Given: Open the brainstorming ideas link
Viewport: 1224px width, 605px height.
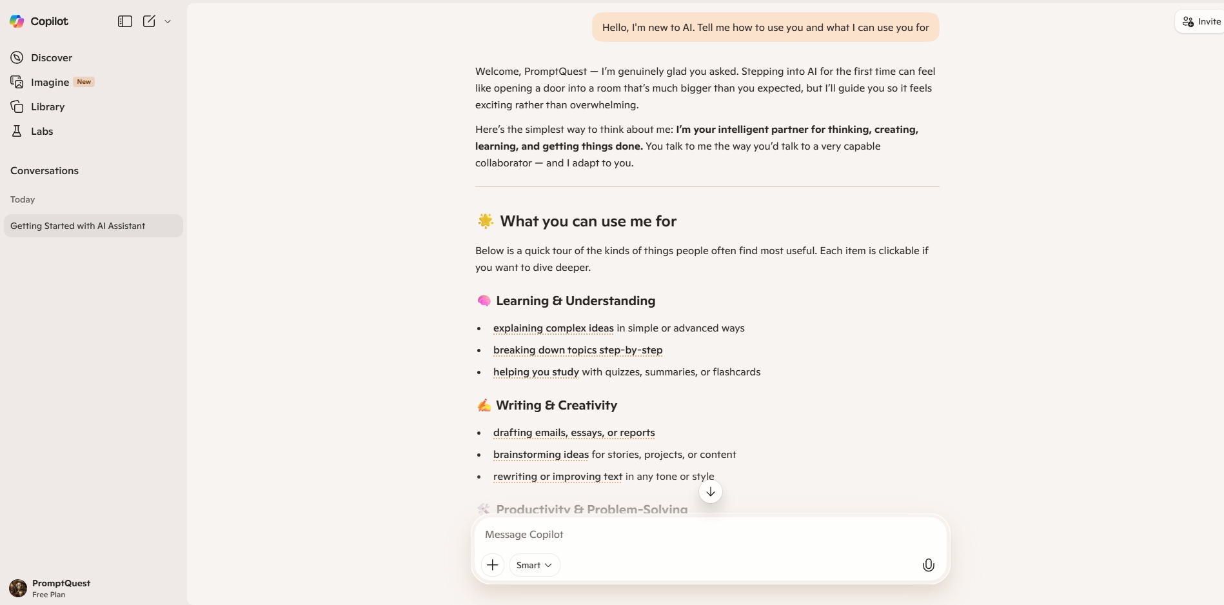Looking at the screenshot, I should [x=540, y=455].
